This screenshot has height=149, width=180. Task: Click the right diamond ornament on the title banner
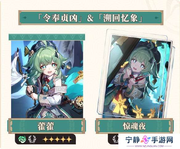157,18
